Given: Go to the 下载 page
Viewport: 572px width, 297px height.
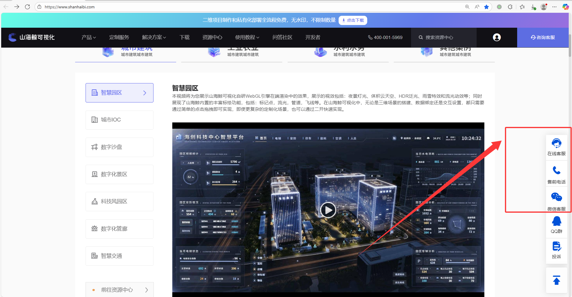Looking at the screenshot, I should click(x=185, y=37).
